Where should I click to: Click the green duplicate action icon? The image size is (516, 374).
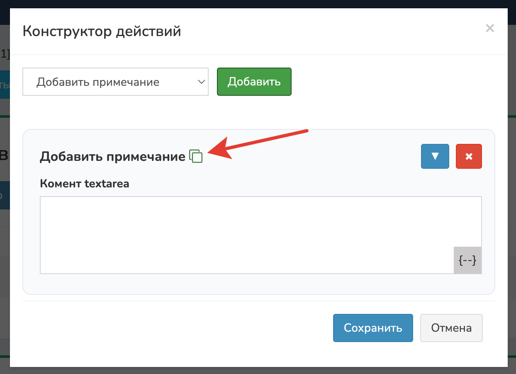click(196, 156)
